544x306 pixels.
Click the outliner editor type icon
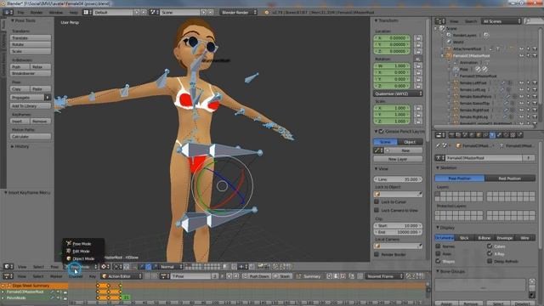pyautogui.click(x=440, y=21)
